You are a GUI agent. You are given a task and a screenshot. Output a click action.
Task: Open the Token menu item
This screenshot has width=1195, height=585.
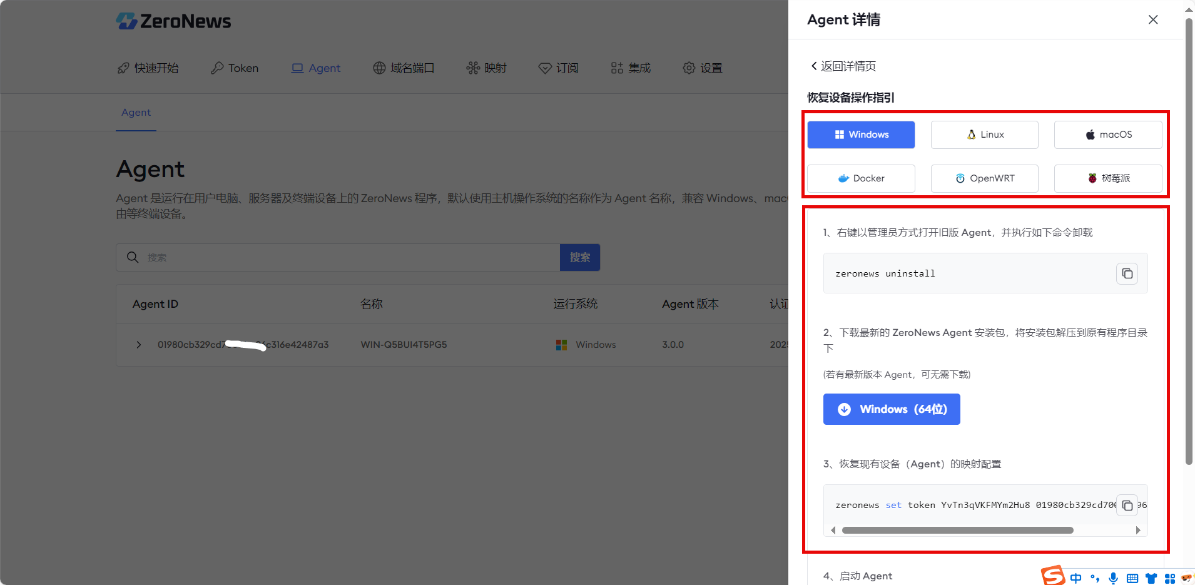235,68
